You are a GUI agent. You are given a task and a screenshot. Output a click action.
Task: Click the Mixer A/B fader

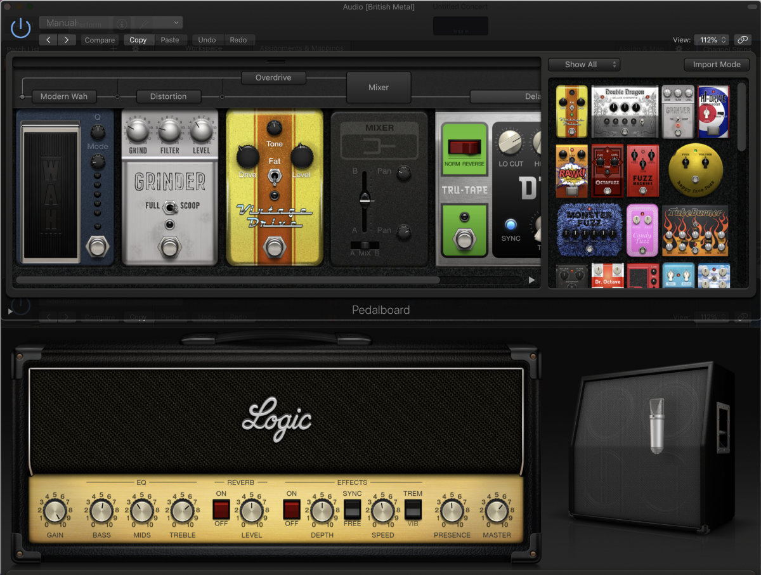[365, 200]
